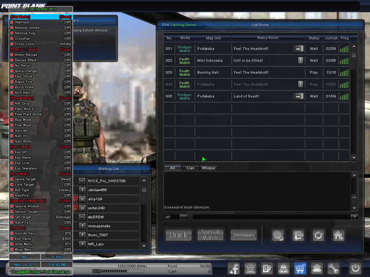This screenshot has height=277, width=370.
Task: Click the rank icon beside skyEREM
Action: [82, 217]
